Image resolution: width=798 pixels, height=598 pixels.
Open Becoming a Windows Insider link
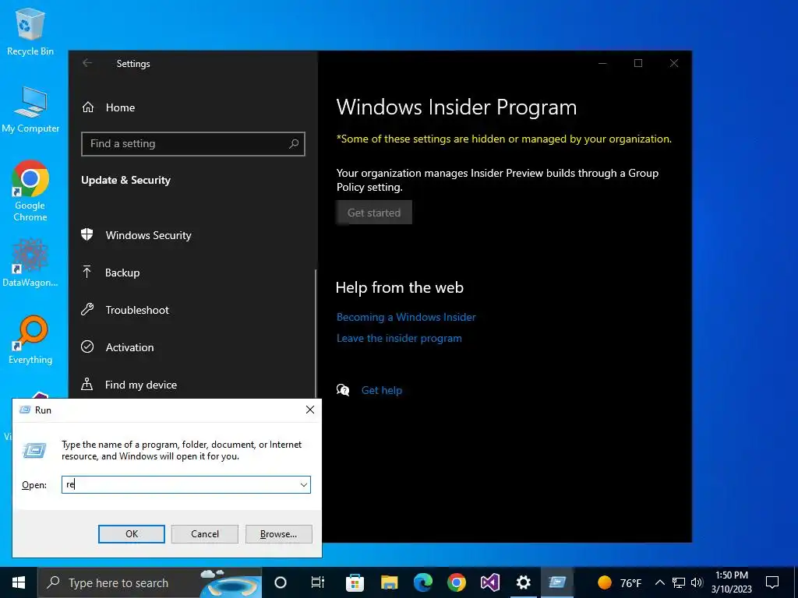(x=406, y=317)
